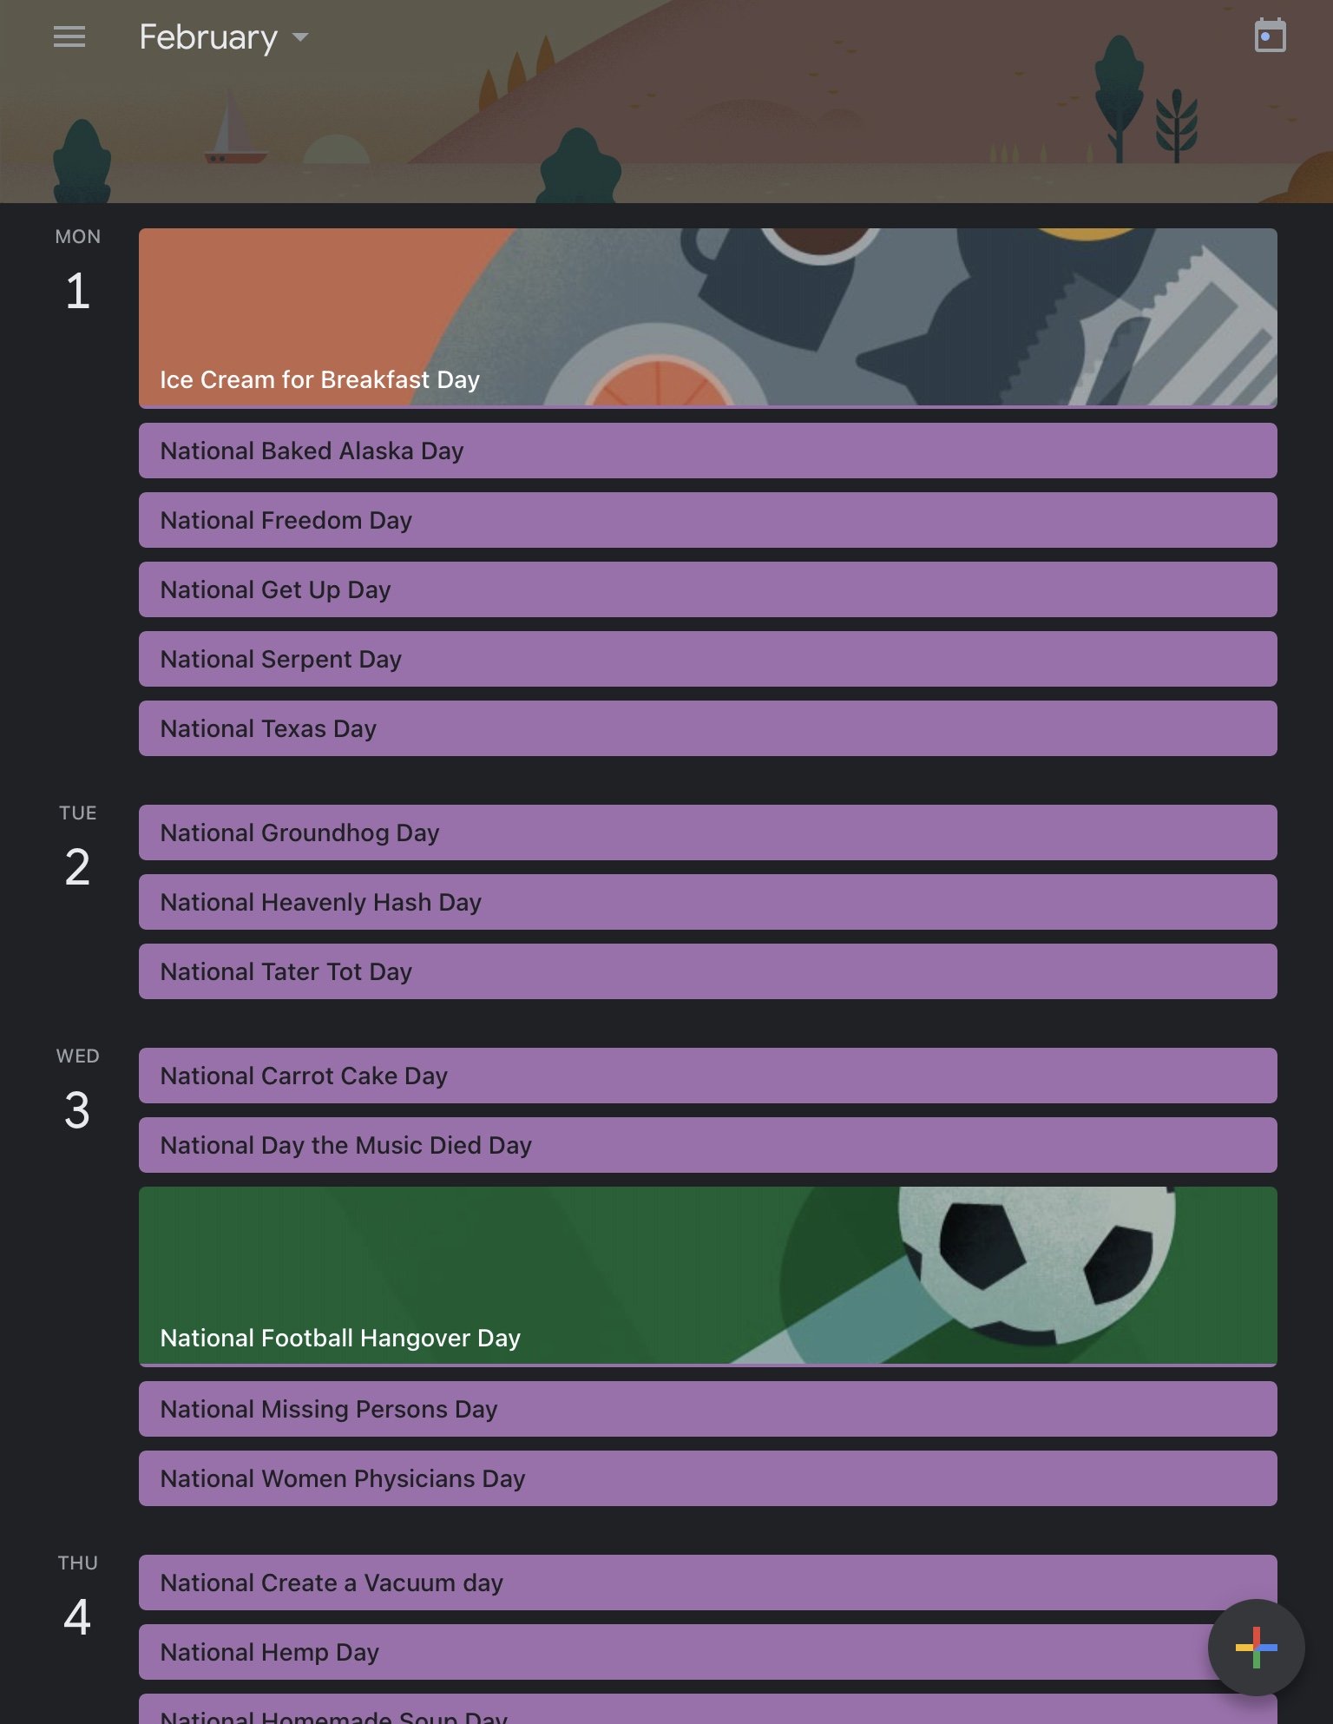Open National Football Hangover Day event card

pyautogui.click(x=707, y=1277)
